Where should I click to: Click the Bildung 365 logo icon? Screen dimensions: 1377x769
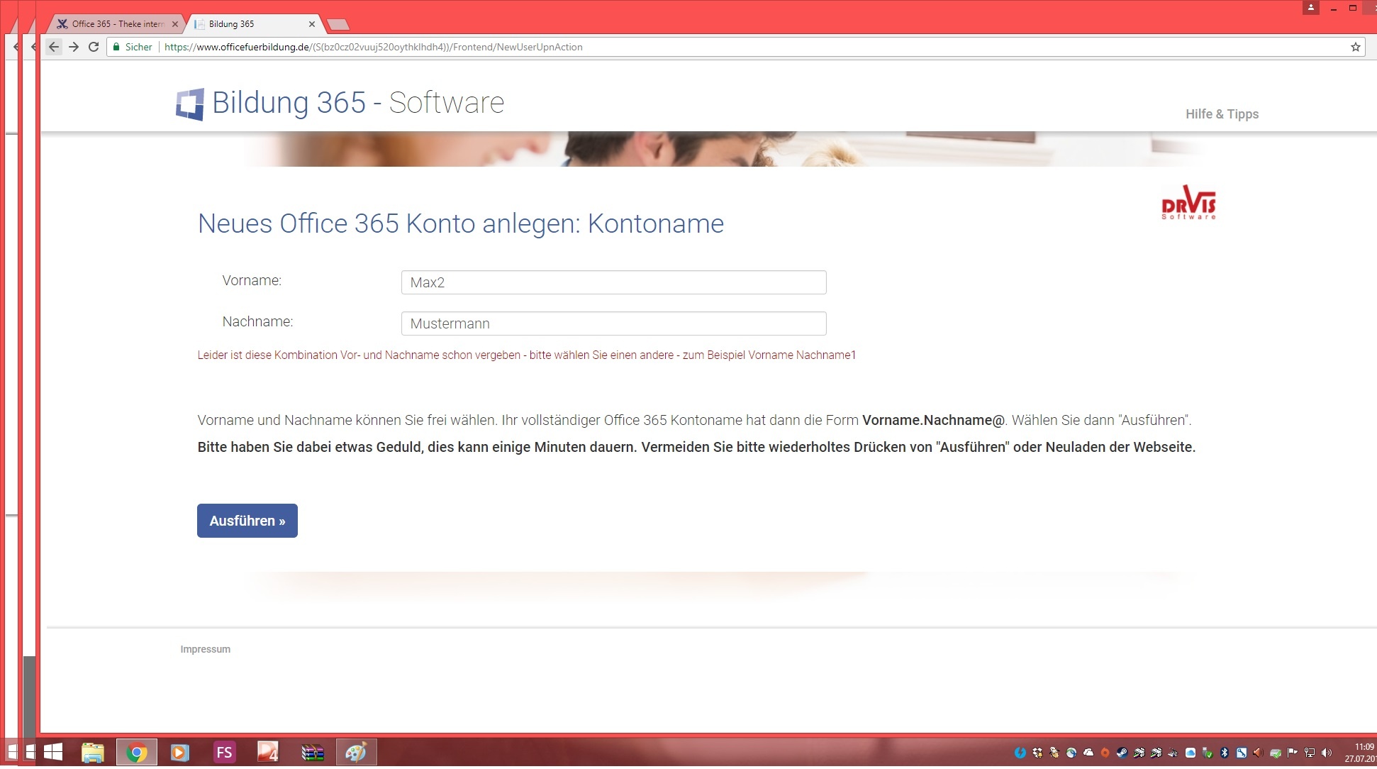coord(190,104)
